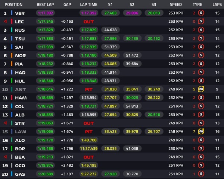Click BOR's lap time 11:37.439

coord(88,148)
